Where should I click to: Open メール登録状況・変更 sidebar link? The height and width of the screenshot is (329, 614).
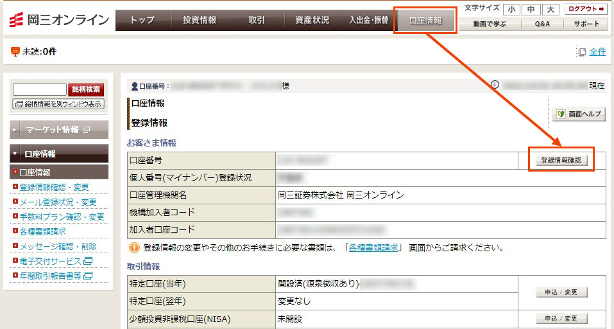pyautogui.click(x=58, y=202)
